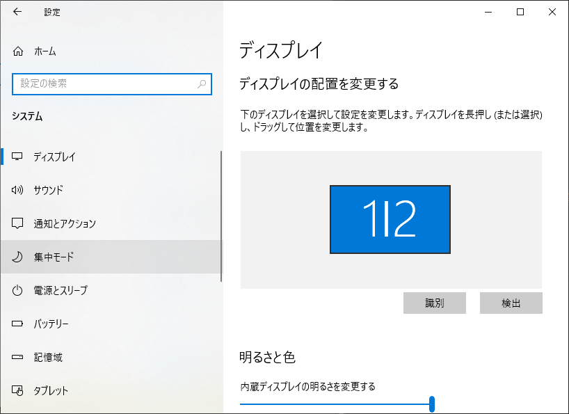Screen dimensions: 569x414
Task: Click the speaker icon for サウンド
Action: tap(17, 190)
